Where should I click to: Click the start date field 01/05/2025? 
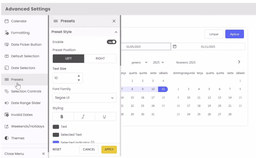(146, 47)
